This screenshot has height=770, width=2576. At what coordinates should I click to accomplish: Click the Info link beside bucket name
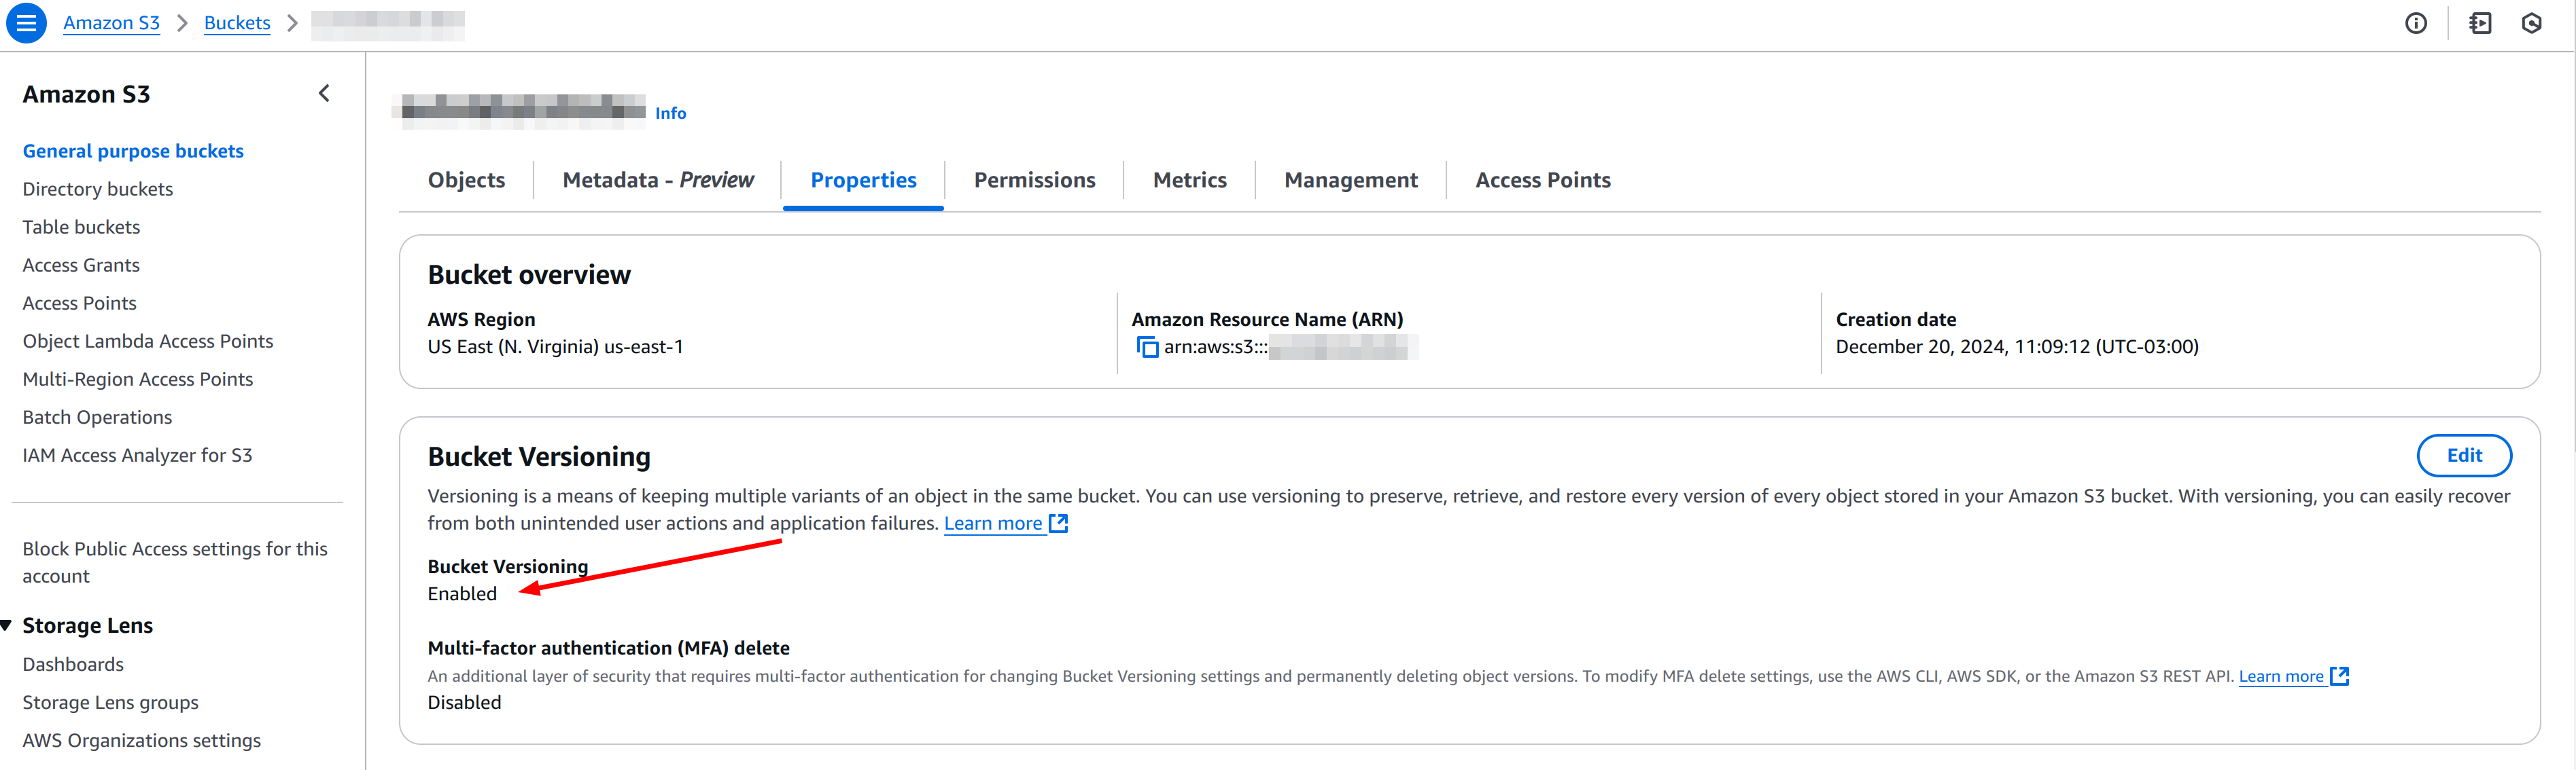point(670,113)
